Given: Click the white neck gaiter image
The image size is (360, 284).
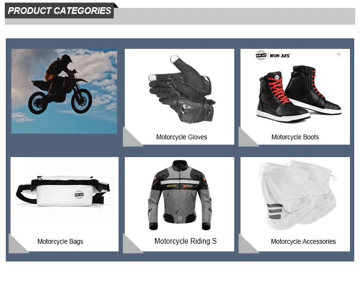Looking at the screenshot, I should pos(298,195).
